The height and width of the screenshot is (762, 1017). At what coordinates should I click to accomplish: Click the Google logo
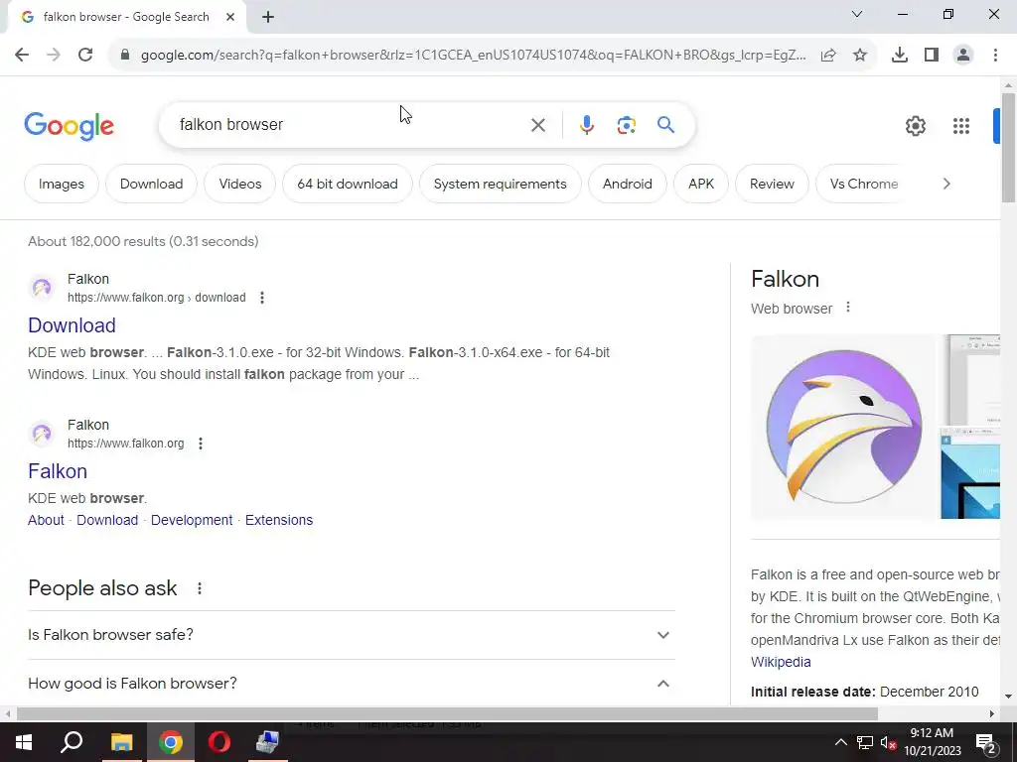69,126
